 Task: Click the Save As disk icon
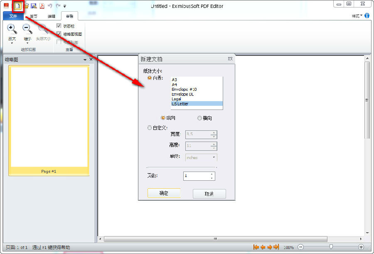tap(34, 6)
